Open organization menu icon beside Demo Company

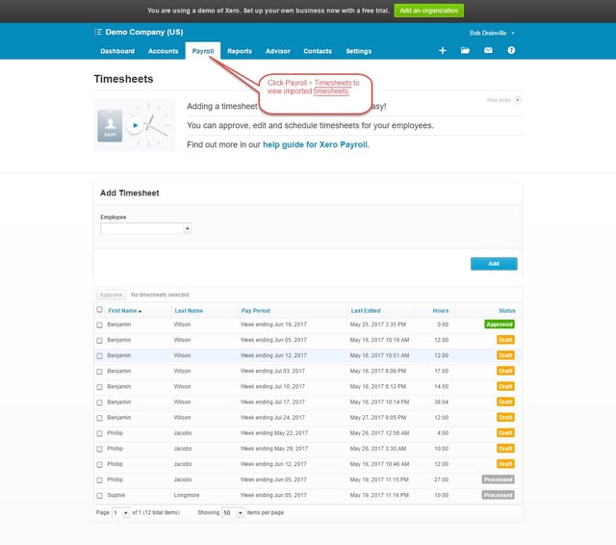98,32
